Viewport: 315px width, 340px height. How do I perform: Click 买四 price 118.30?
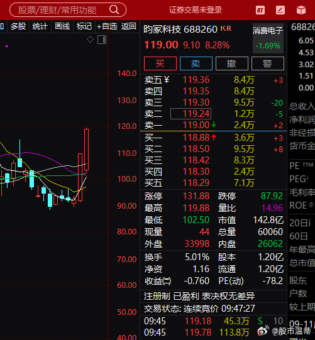(196, 172)
